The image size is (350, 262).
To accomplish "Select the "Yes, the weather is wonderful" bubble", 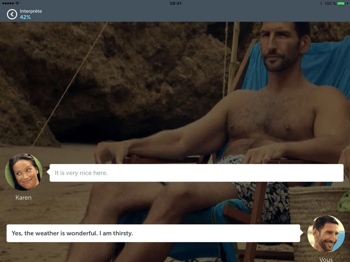I will point(153,233).
